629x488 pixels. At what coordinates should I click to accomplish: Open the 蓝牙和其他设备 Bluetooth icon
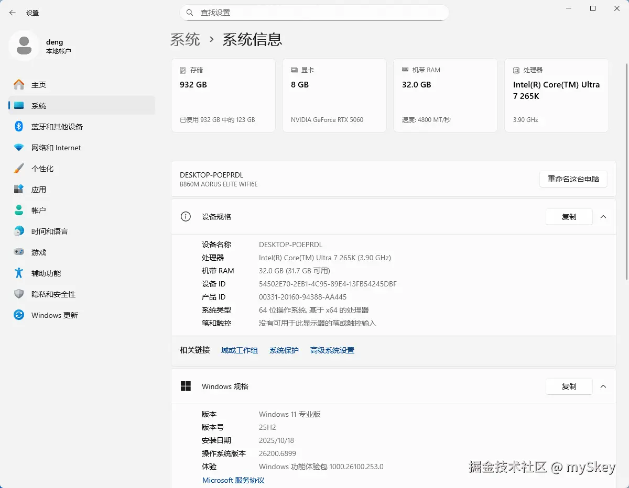click(x=19, y=127)
